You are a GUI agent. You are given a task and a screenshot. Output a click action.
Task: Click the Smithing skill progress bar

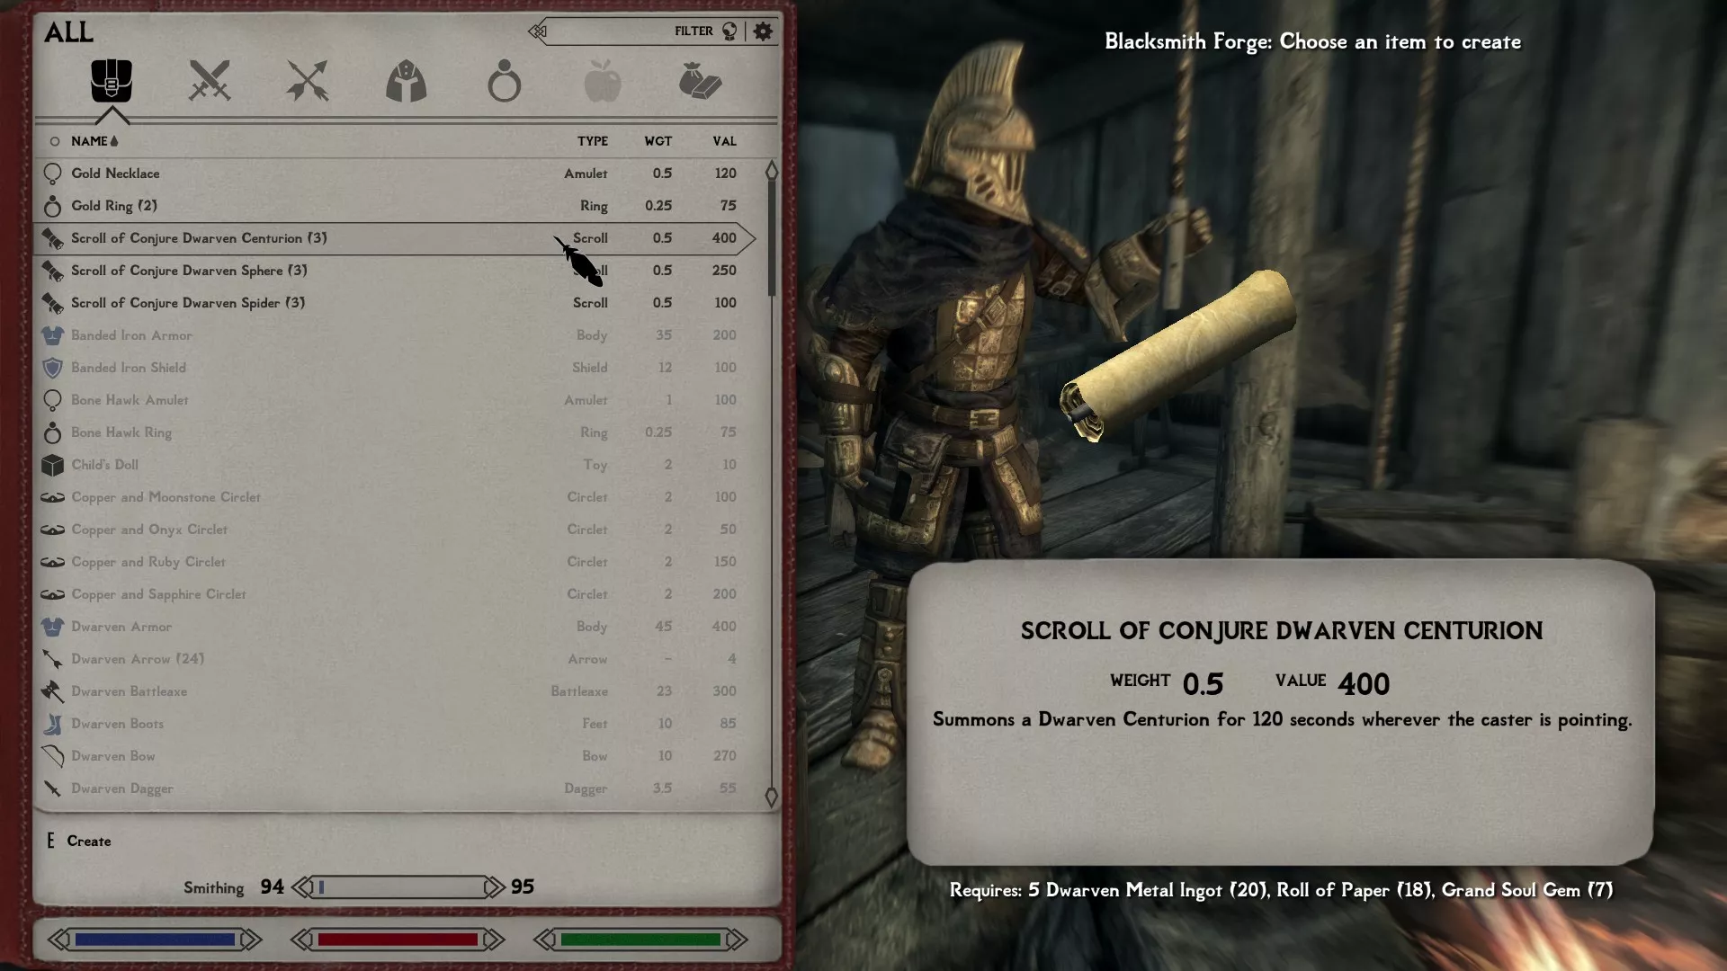pos(398,887)
